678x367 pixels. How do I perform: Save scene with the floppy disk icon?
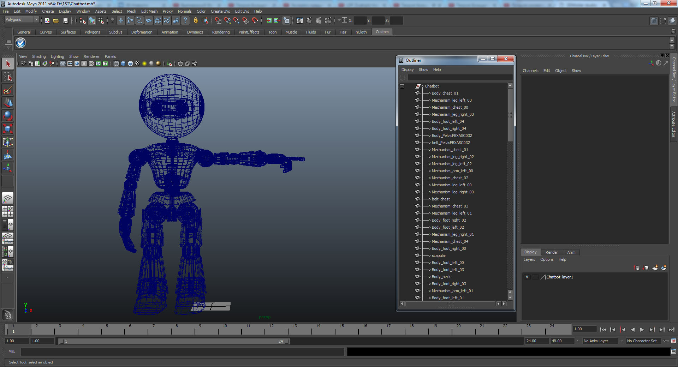(x=65, y=20)
